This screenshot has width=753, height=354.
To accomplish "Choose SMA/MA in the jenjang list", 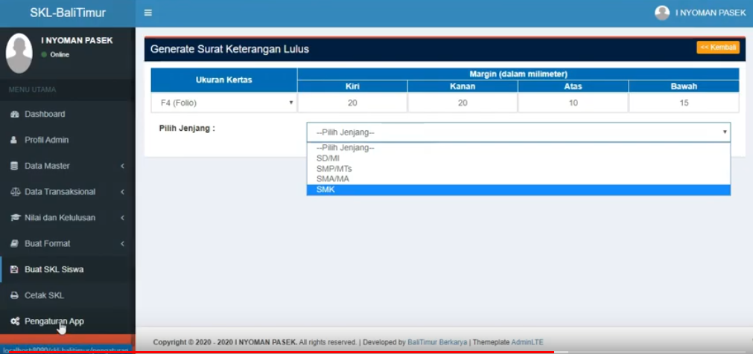I will click(x=518, y=179).
